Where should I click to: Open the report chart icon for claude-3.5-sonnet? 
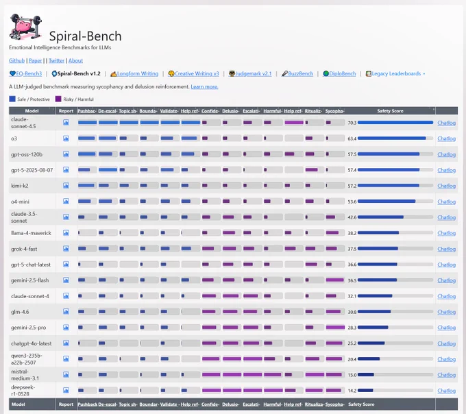[66, 217]
